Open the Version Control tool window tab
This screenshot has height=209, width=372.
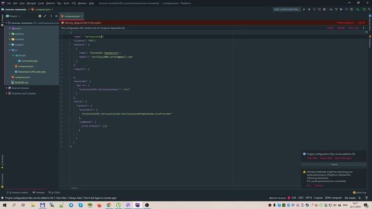17,192
